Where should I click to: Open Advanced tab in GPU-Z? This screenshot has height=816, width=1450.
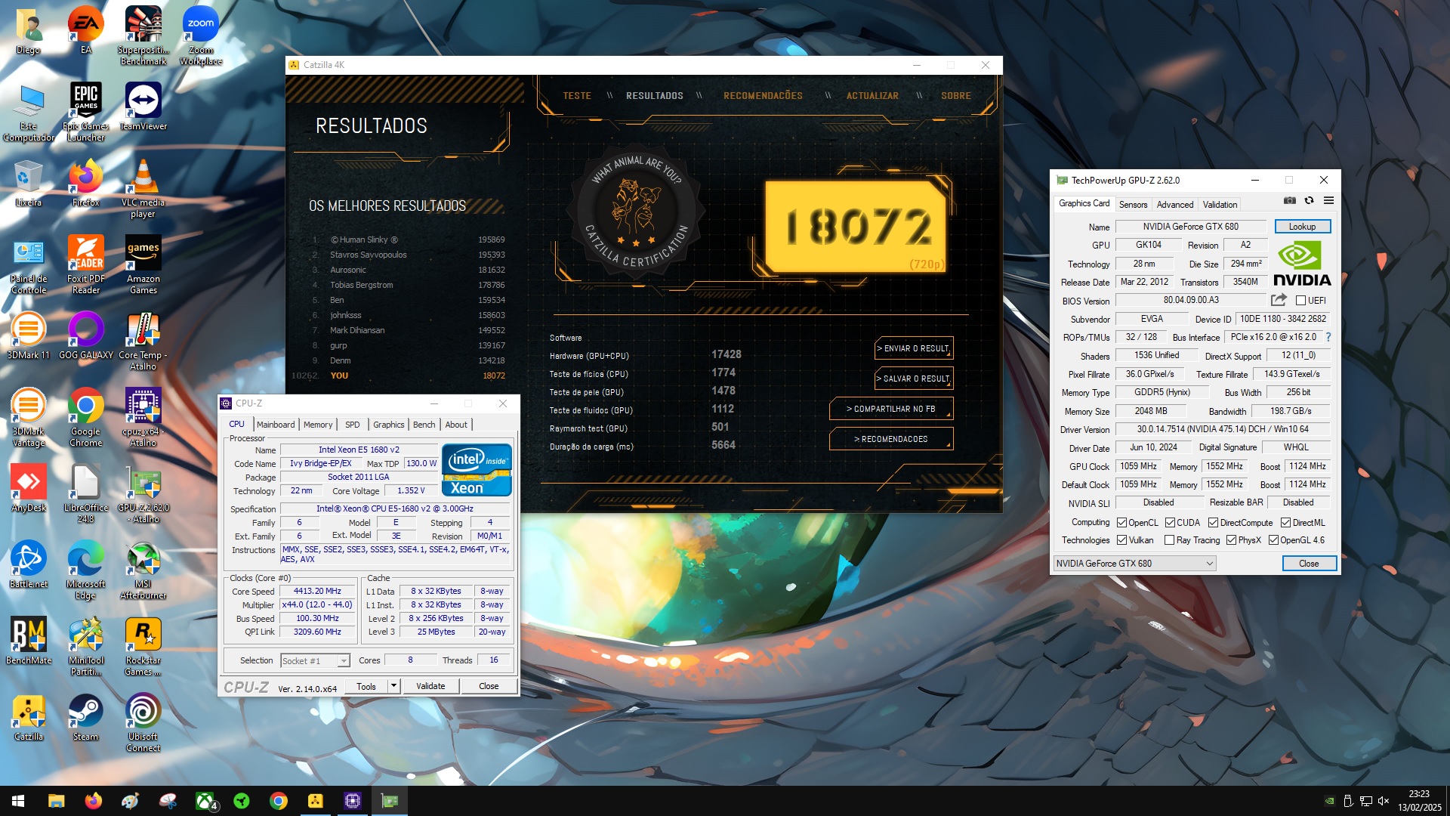[1175, 205]
